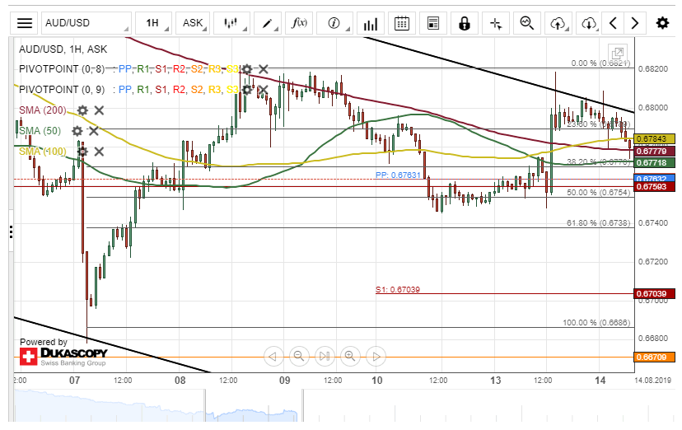Click the 0.67593 red price tag

[x=655, y=186]
